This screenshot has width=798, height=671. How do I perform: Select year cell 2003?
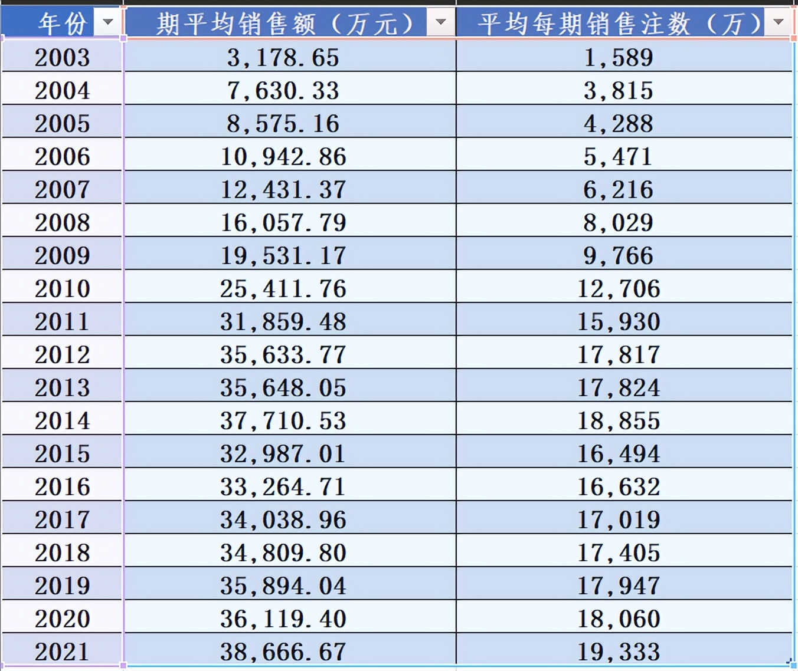point(62,57)
